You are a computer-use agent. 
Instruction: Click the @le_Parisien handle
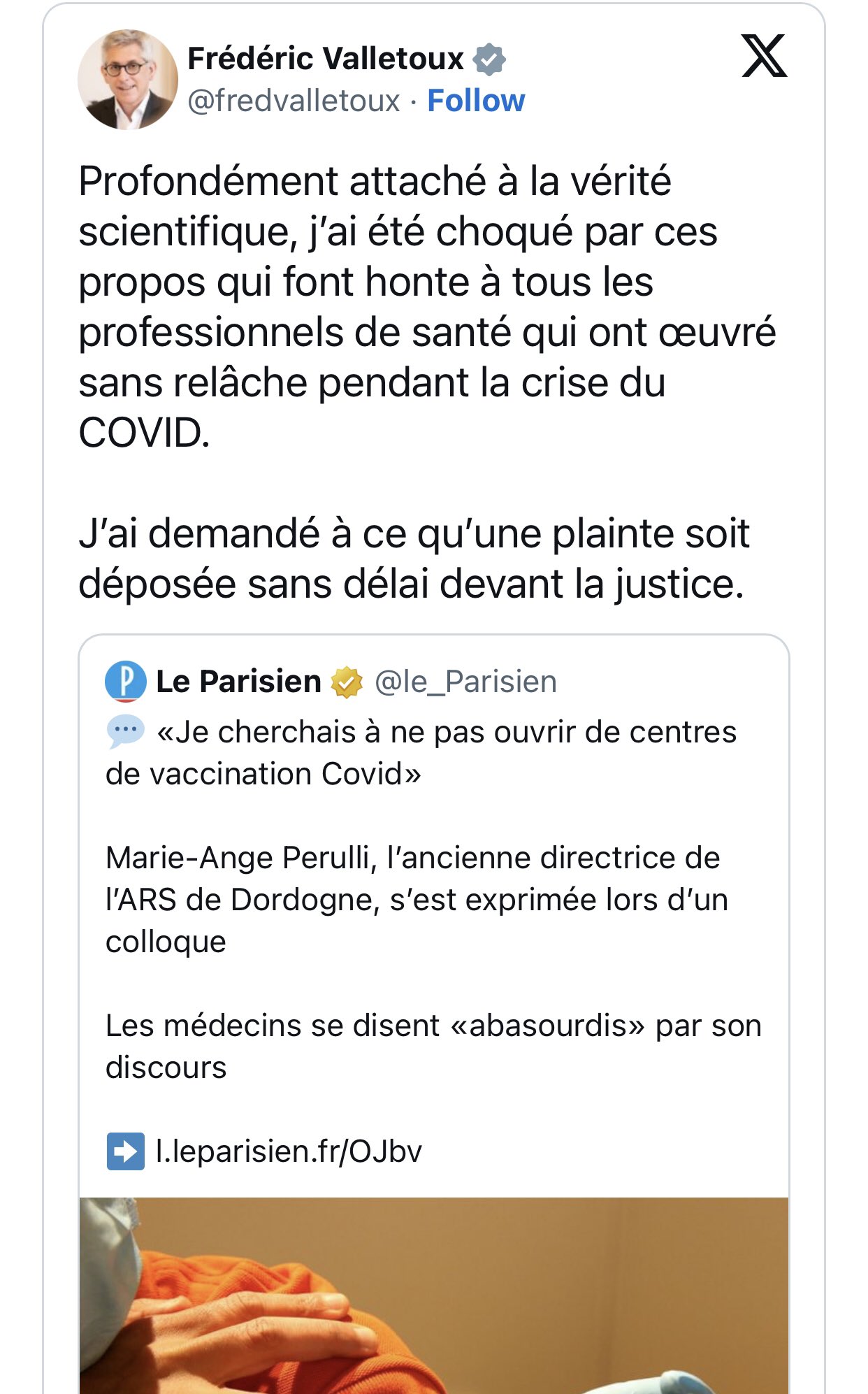click(x=465, y=682)
